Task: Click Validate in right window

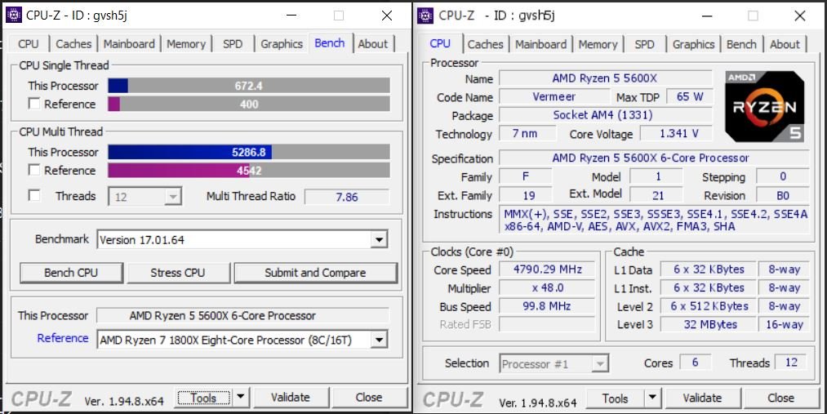Action: click(x=702, y=398)
